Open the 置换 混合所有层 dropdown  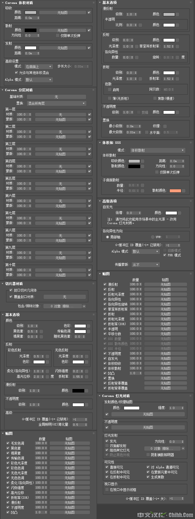click(x=56, y=103)
